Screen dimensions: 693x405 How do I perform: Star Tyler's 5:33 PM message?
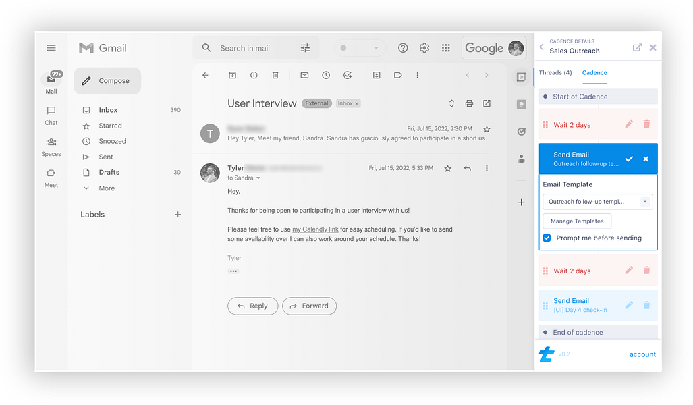pos(447,169)
